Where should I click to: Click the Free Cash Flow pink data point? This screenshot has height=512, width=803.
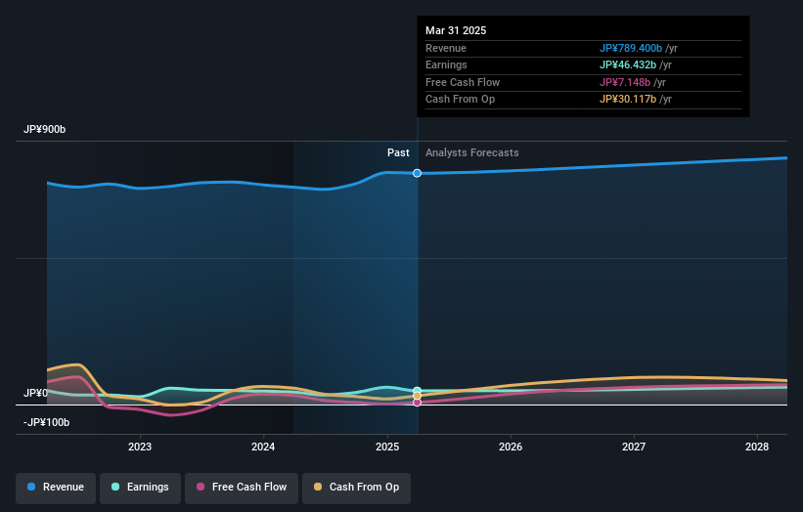pyautogui.click(x=418, y=403)
